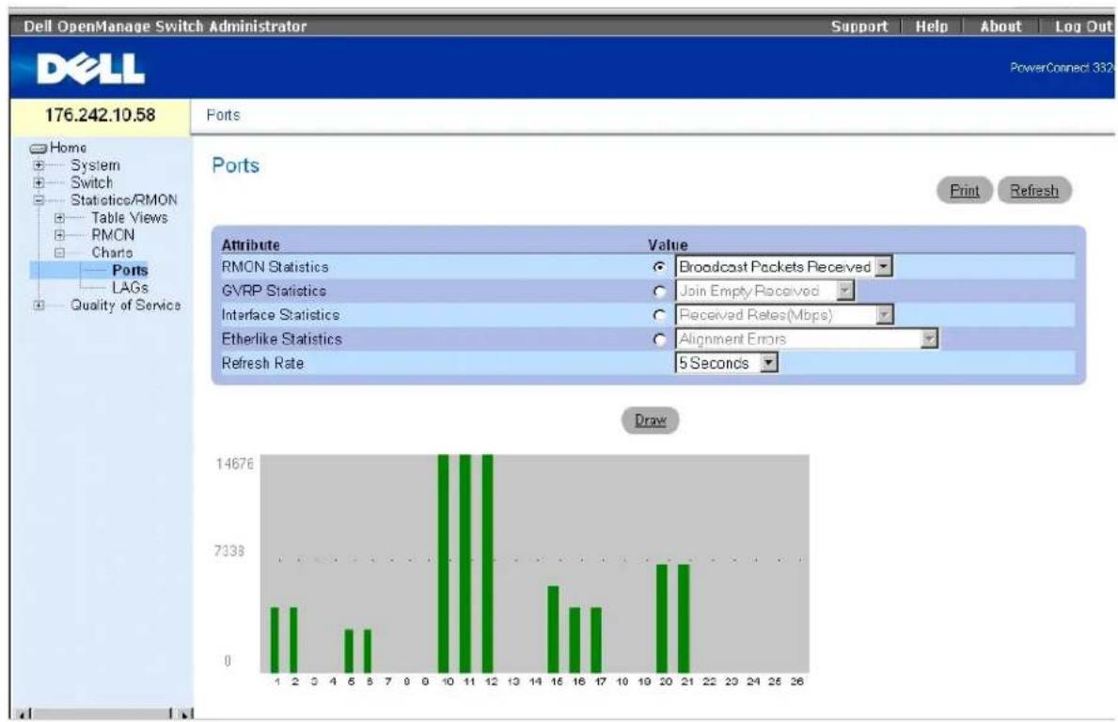Select Ports under Charts
This screenshot has width=1118, height=722.
130,270
